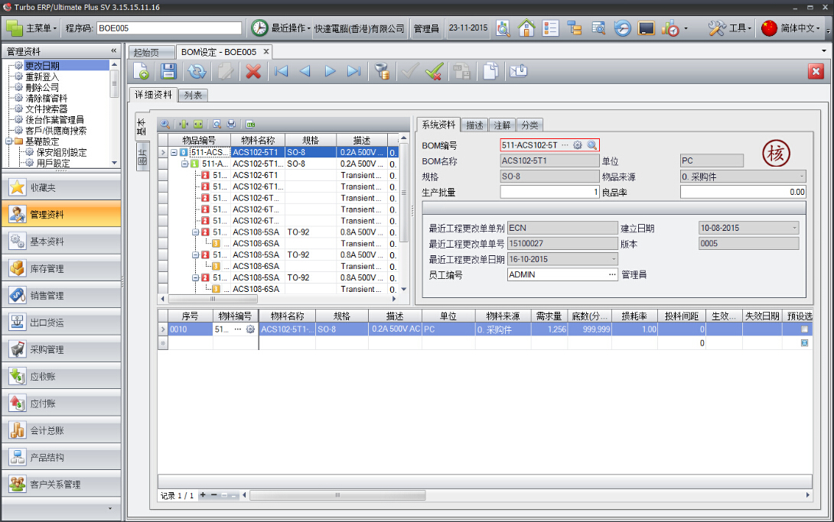The height and width of the screenshot is (522, 834).
Task: Open the 分类 tab
Action: [x=529, y=125]
